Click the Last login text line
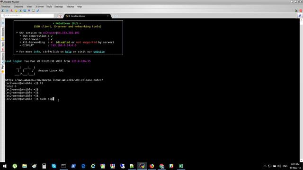Screen dimensions: 303x170 (x=48, y=61)
